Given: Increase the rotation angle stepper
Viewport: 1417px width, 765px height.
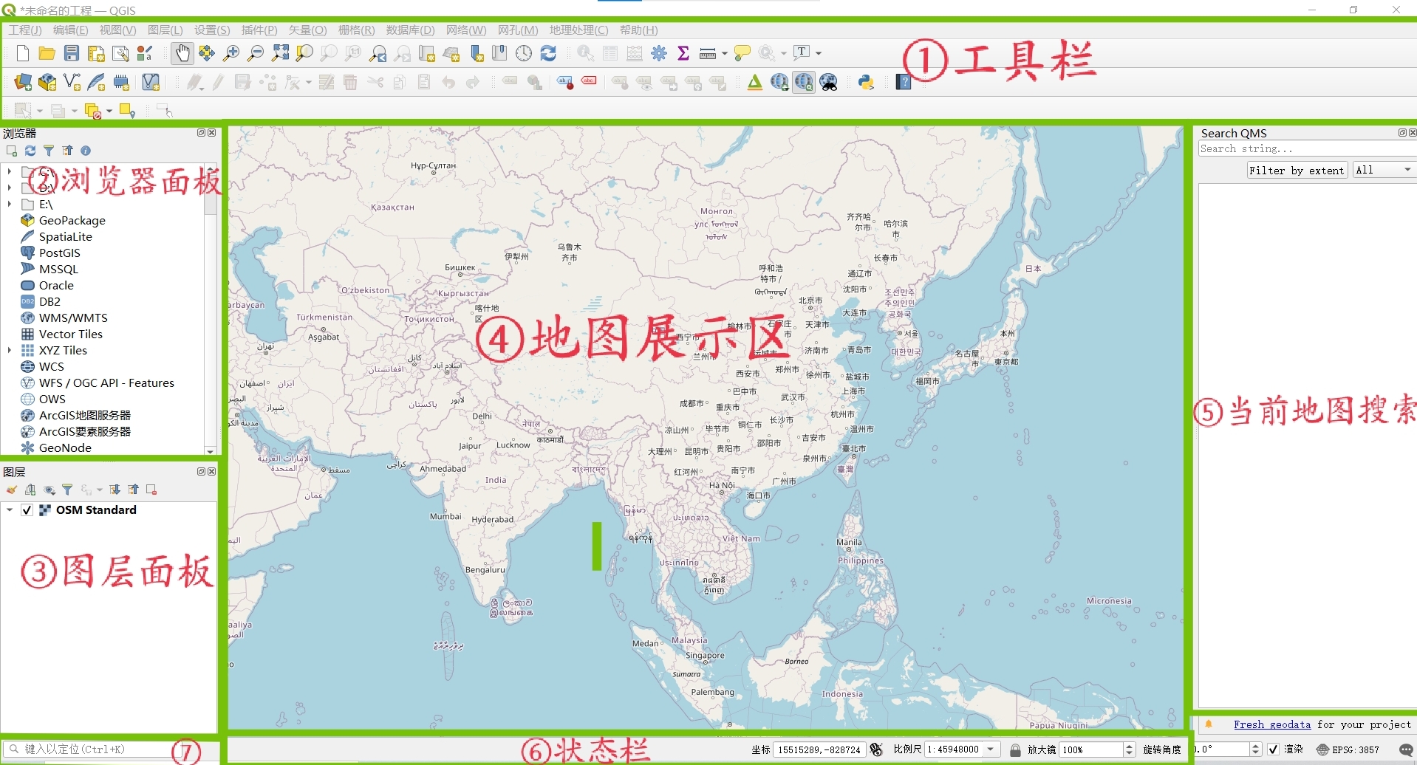Looking at the screenshot, I should click(x=1255, y=746).
